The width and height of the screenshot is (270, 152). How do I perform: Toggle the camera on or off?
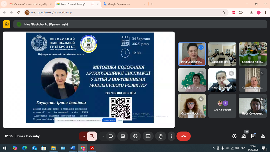pos(111,136)
